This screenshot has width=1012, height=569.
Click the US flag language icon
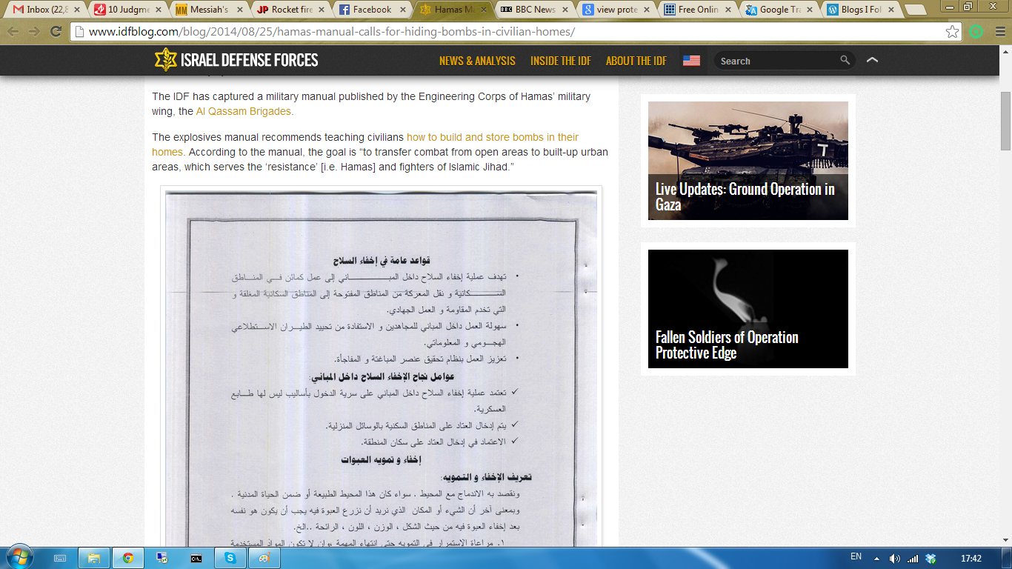tap(691, 61)
